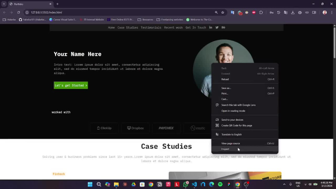Open Free Online IELTS bookmark
The height and width of the screenshot is (189, 336).
pyautogui.click(x=120, y=19)
